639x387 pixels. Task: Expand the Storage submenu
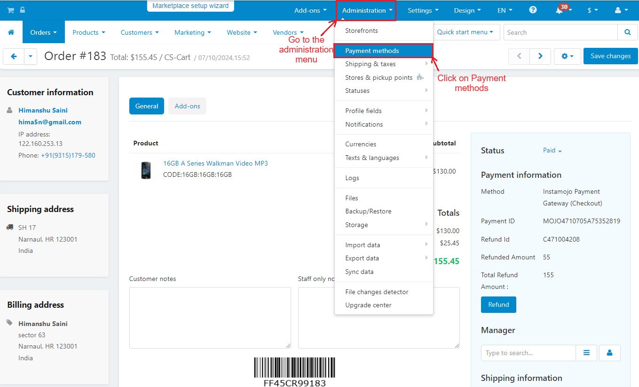tap(384, 225)
